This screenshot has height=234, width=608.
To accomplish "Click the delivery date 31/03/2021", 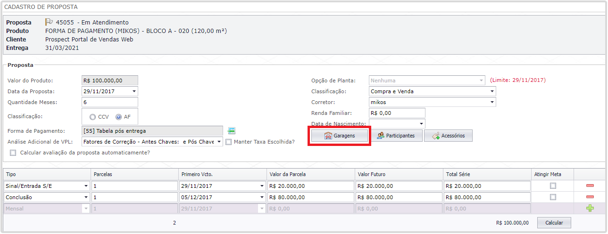I will click(62, 48).
